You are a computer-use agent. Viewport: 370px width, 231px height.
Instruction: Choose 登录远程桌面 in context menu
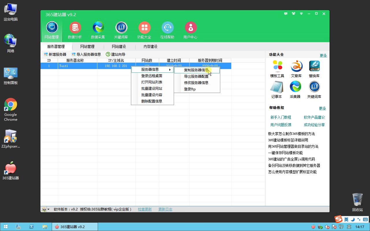pyautogui.click(x=152, y=76)
